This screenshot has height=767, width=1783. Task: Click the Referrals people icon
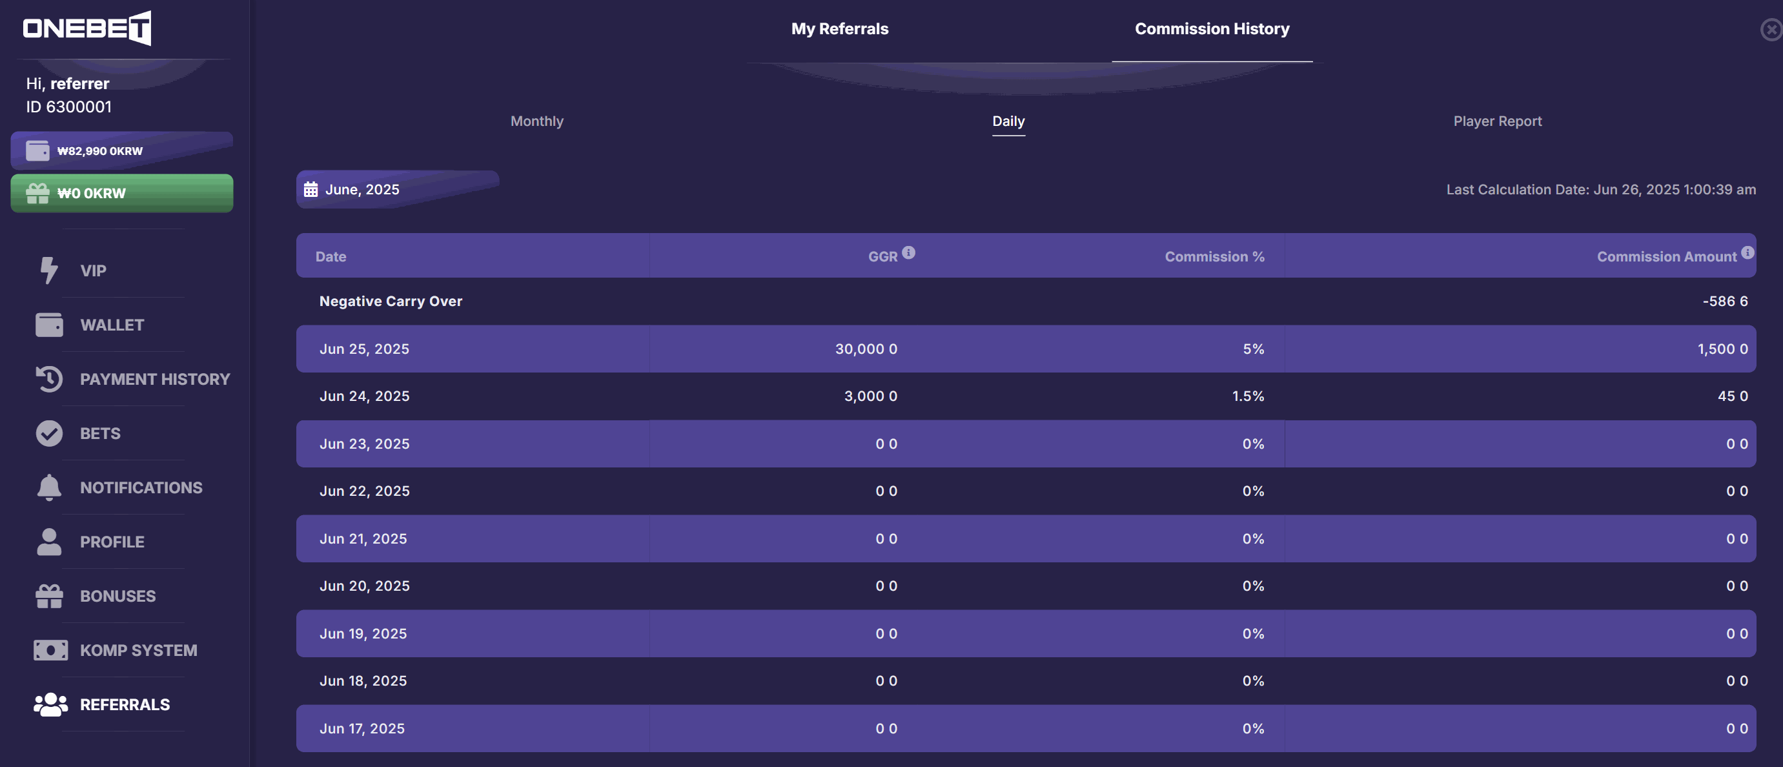(x=50, y=704)
